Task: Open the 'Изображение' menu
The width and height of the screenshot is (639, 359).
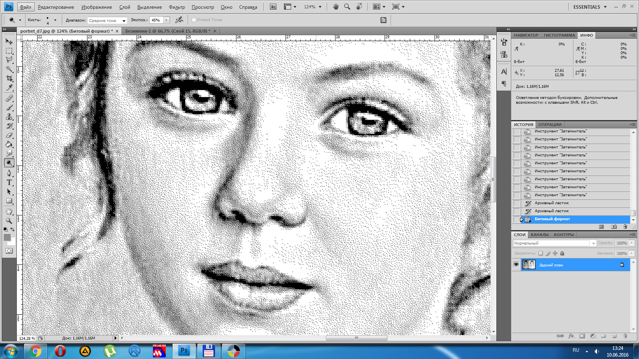Action: pos(97,7)
